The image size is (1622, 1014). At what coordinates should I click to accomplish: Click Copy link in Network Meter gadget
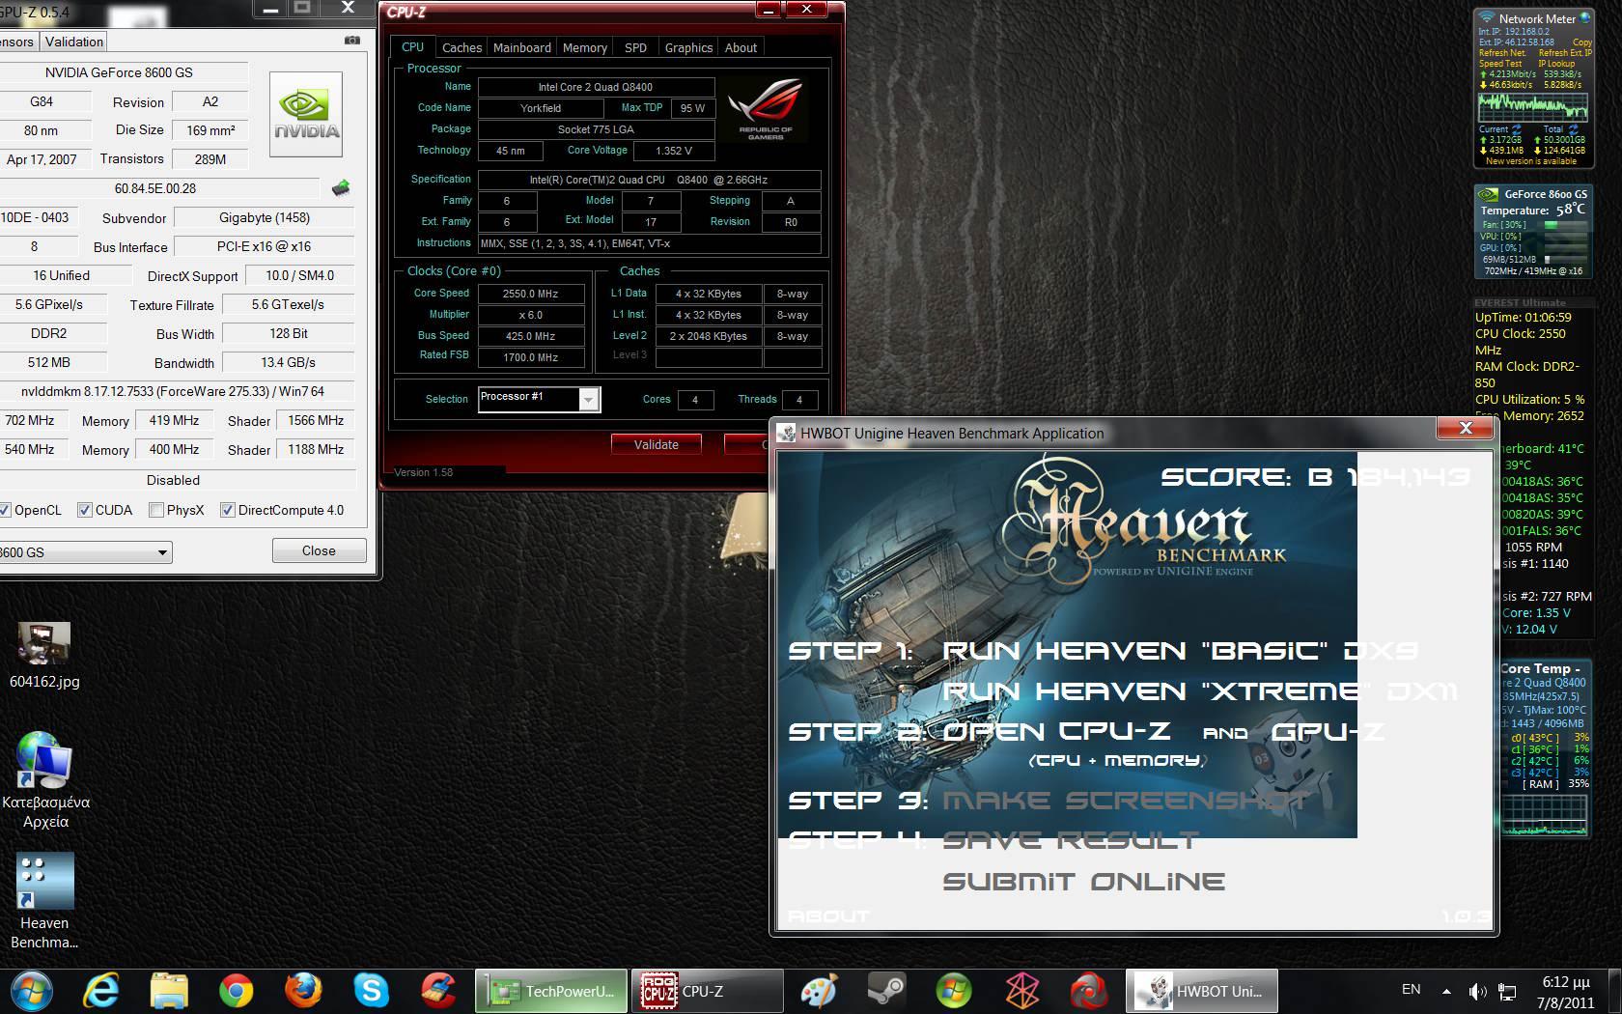[1581, 42]
